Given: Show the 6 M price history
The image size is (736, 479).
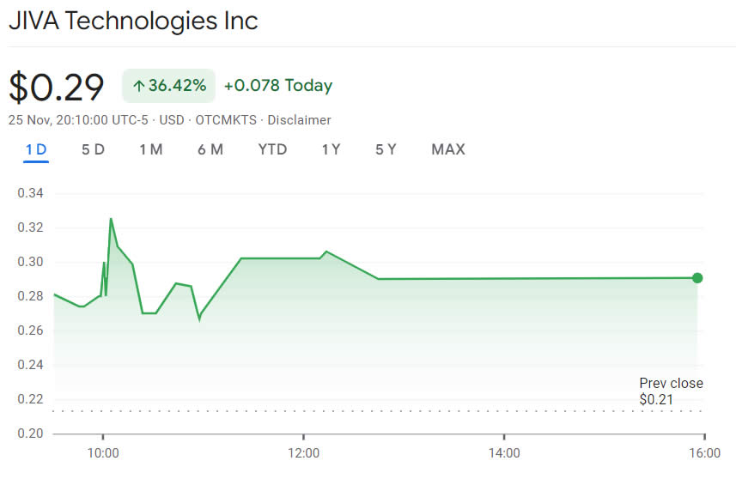Looking at the screenshot, I should point(210,149).
